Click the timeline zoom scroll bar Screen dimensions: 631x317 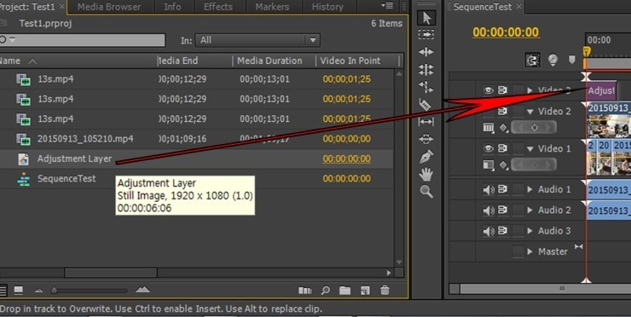click(x=545, y=288)
